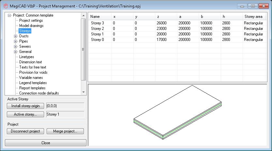Screen dimensions: 272x151
Task: Open Linetypes in the project tree
Action: coord(26,57)
